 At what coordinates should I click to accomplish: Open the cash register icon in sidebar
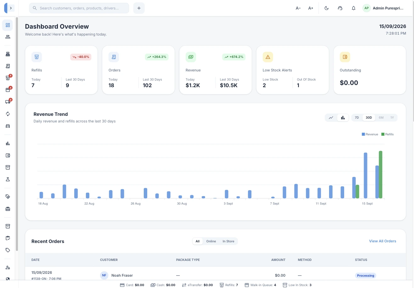(x=8, y=54)
